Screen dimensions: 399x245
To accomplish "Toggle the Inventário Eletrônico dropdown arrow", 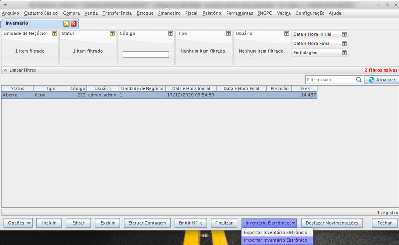I will [293, 223].
